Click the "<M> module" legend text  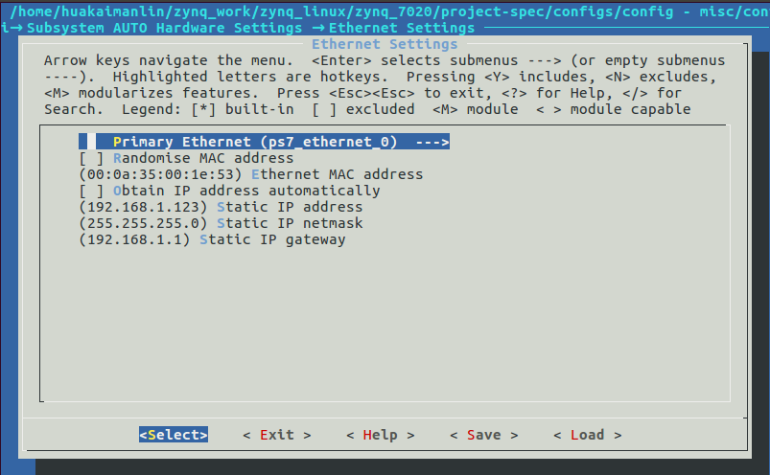476,109
